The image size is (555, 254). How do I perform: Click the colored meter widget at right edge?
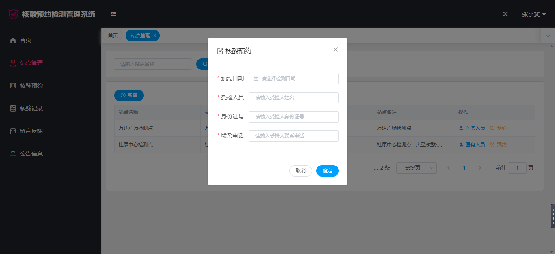click(553, 216)
